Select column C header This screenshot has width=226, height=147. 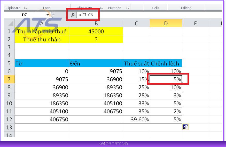point(136,23)
